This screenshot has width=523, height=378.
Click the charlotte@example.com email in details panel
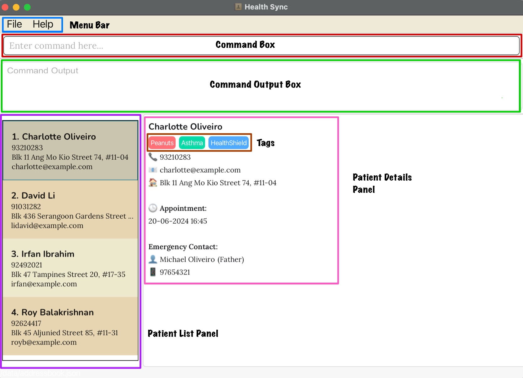(200, 170)
